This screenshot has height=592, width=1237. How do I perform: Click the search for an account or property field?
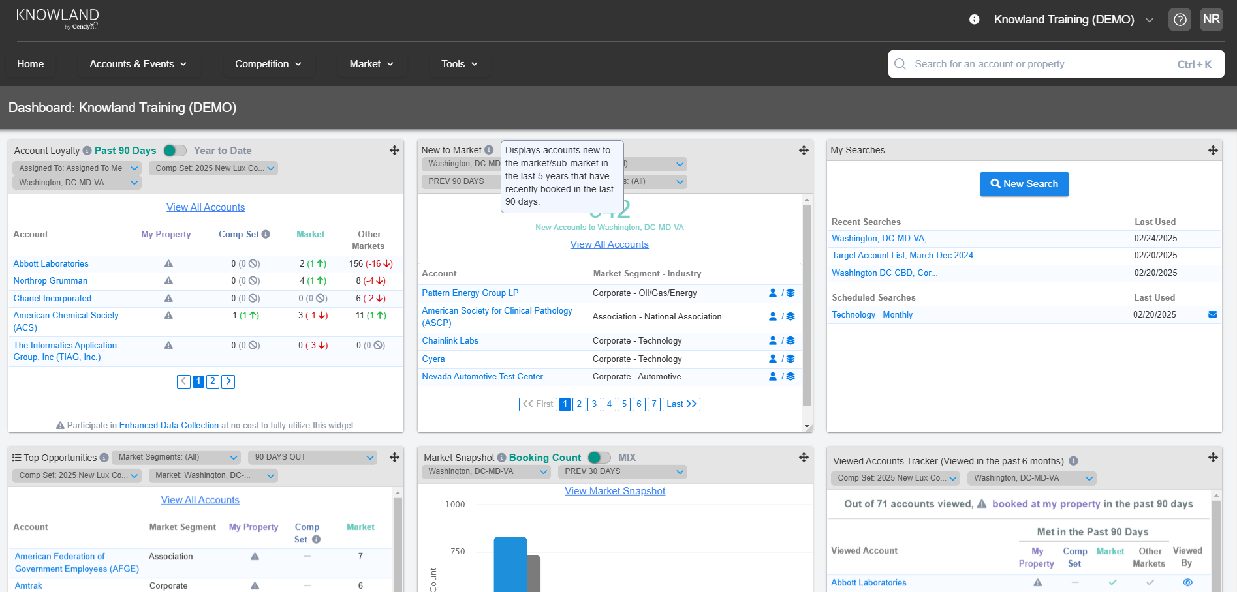tap(1056, 64)
